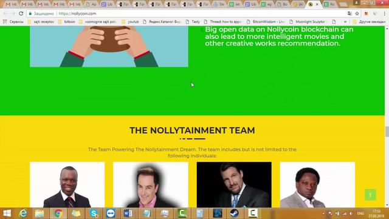389x219 pixels.
Task: Switch to the Ste tab with Steam icon
Action: pos(219,4)
